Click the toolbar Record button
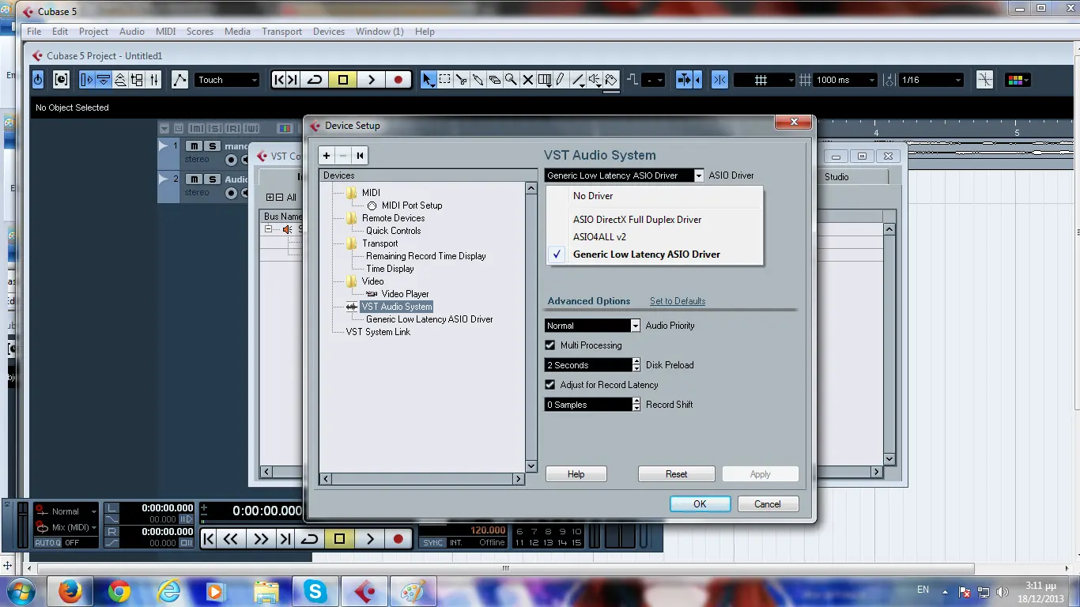This screenshot has height=607, width=1080. [398, 80]
